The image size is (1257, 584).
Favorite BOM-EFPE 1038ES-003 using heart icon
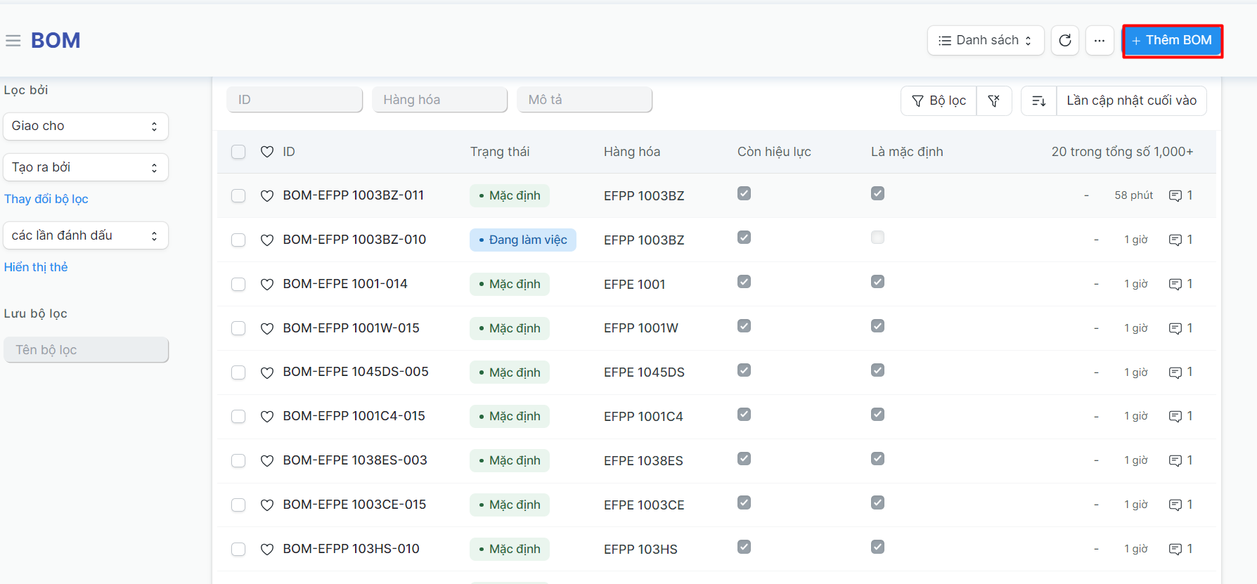tap(267, 460)
